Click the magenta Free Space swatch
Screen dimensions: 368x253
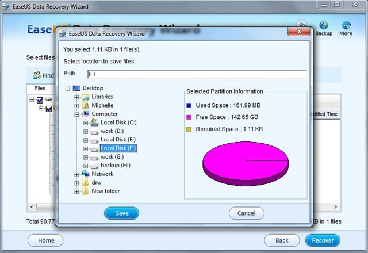tap(189, 117)
